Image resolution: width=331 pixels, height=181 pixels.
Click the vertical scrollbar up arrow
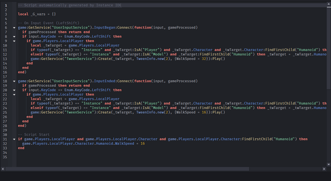[328, 5]
